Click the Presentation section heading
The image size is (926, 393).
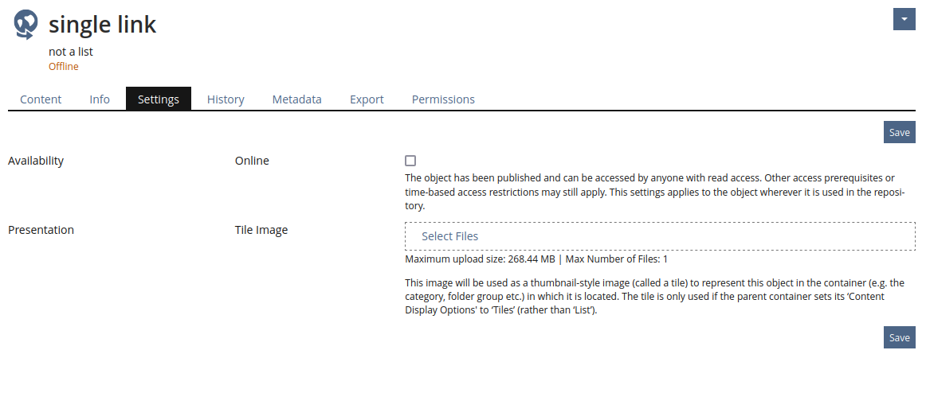[x=41, y=230]
